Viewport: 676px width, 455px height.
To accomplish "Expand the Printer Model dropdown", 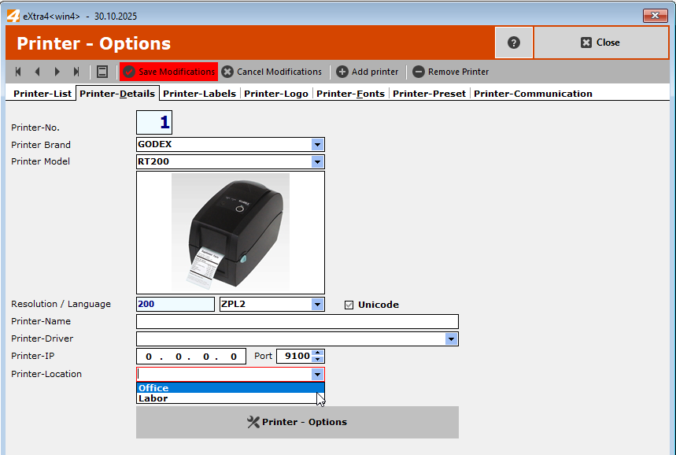I will click(x=318, y=161).
